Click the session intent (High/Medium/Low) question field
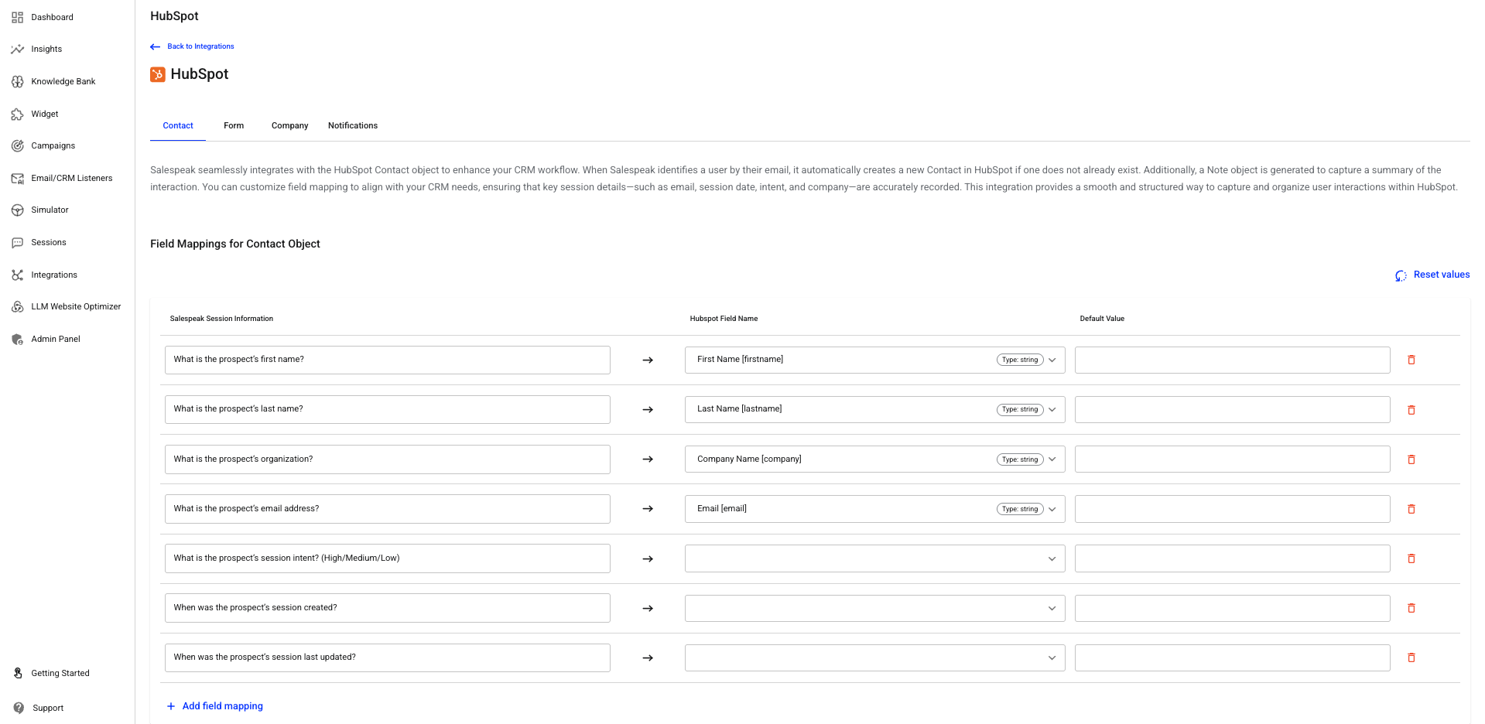The width and height of the screenshot is (1485, 724). click(388, 558)
